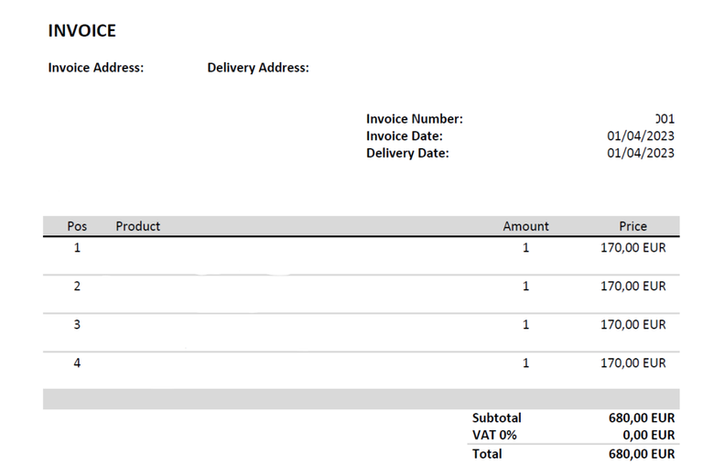Select the Delivery Address label
703x466 pixels.
tap(258, 68)
